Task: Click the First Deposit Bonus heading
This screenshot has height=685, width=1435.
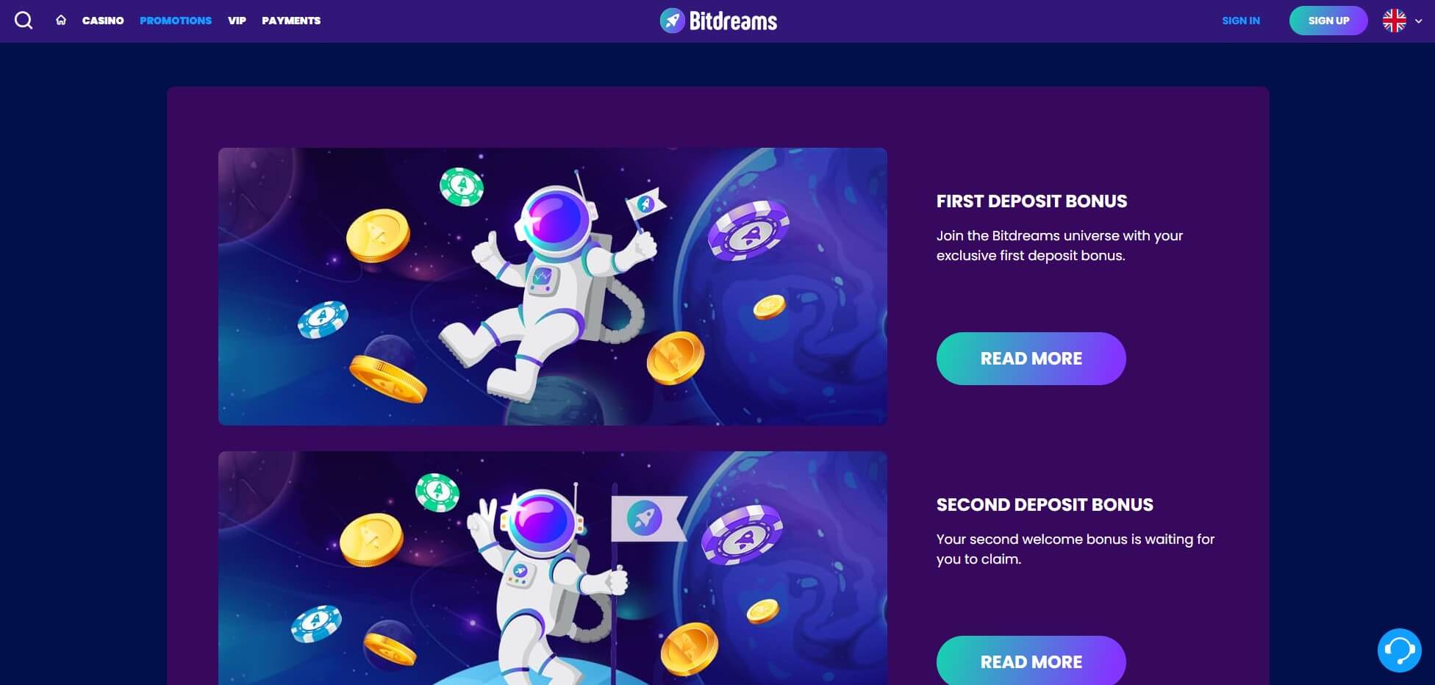Action: pos(1031,201)
